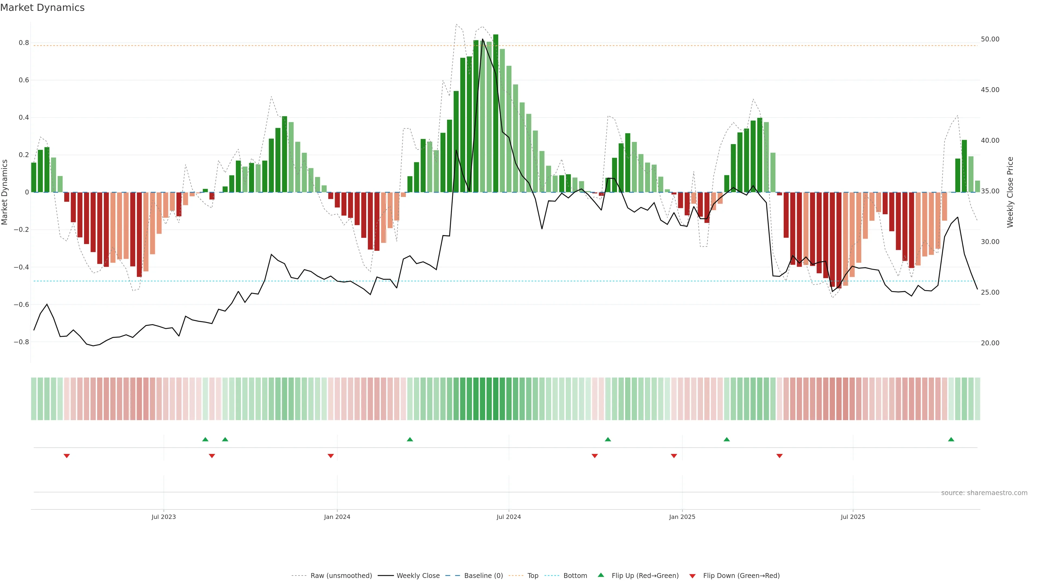Click the Jan 2025 x-axis label
Viewport: 1041px width, 585px height.
[682, 517]
